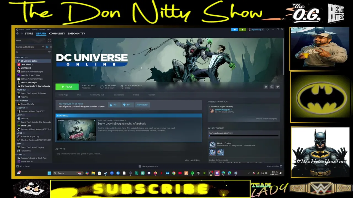The width and height of the screenshot is (353, 198).
Task: Open the library grid view icon beside Home
Action: pos(49,40)
